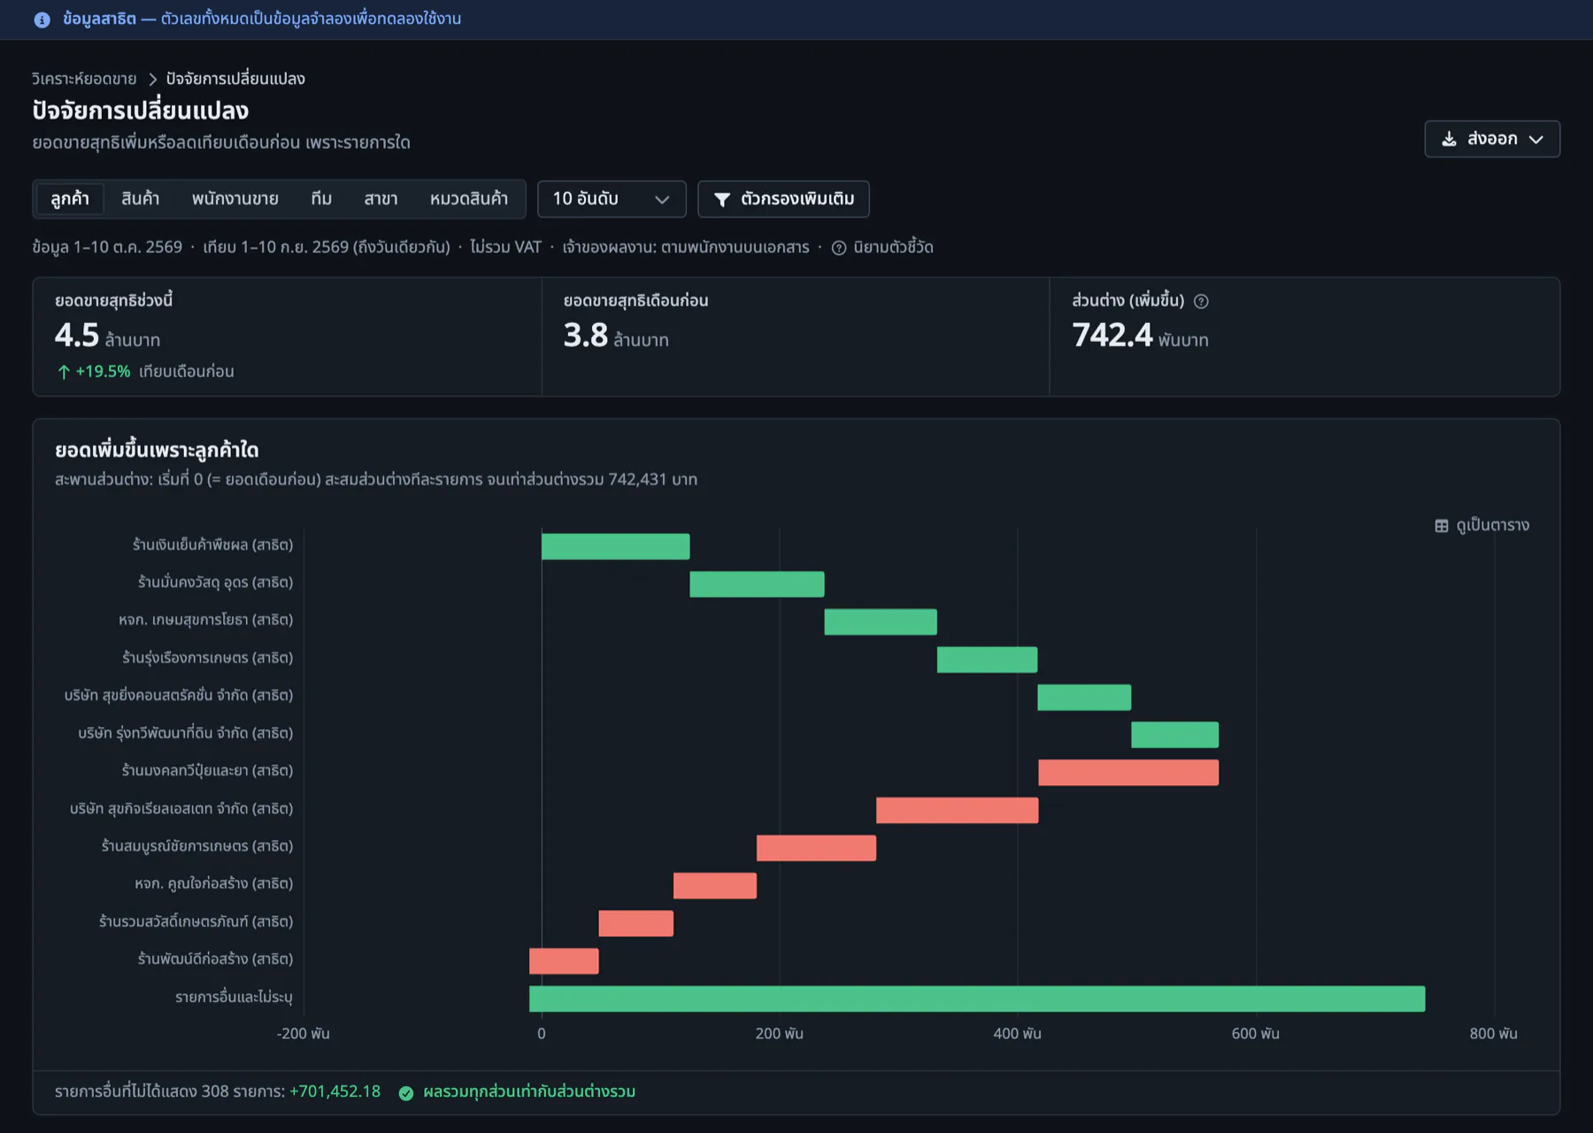Click the 742.4 พันบาท difference value
Image resolution: width=1593 pixels, height=1133 pixels.
point(1140,335)
